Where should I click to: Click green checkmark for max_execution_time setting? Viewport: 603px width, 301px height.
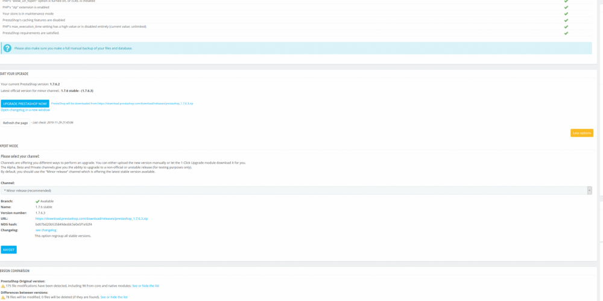(x=566, y=26)
